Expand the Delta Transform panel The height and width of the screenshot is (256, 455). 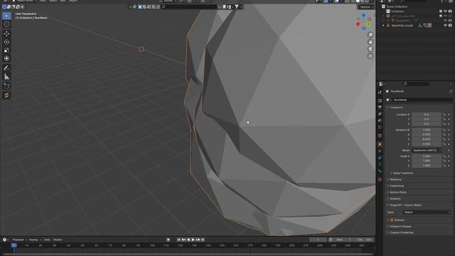tap(403, 173)
